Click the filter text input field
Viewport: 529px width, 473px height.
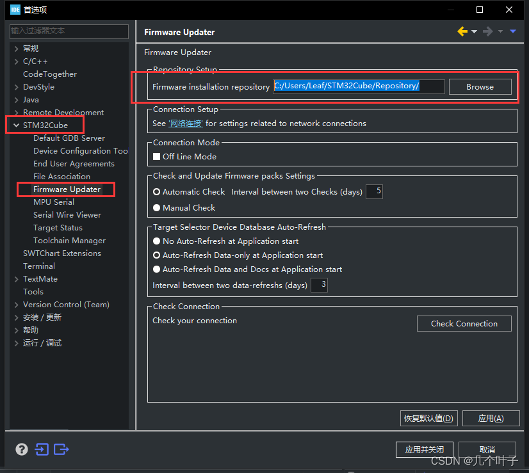pyautogui.click(x=69, y=31)
